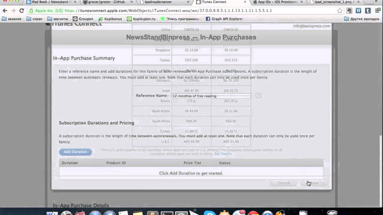Open the скрап bookmarks folder
Image resolution: width=383 pixels, height=215 pixels.
34,19
